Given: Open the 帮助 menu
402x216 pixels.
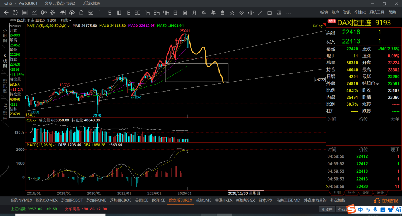Looking at the screenshot, I should [x=392, y=12].
